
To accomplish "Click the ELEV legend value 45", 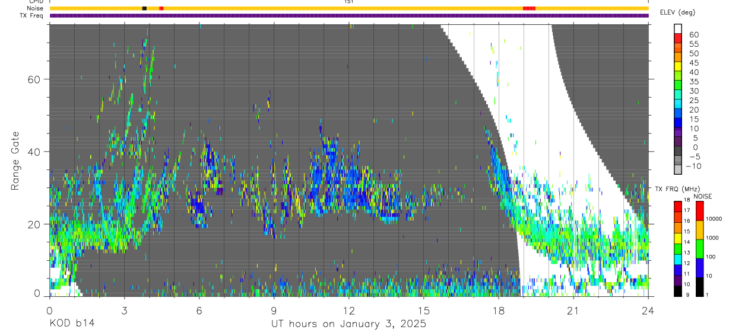I will 693,63.
